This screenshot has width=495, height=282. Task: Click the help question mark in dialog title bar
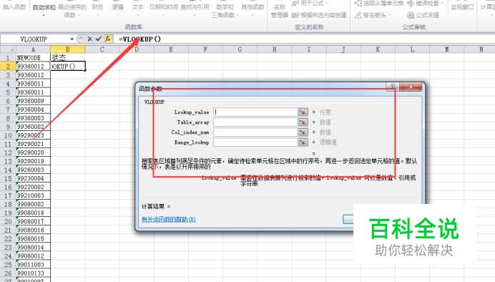(393, 87)
